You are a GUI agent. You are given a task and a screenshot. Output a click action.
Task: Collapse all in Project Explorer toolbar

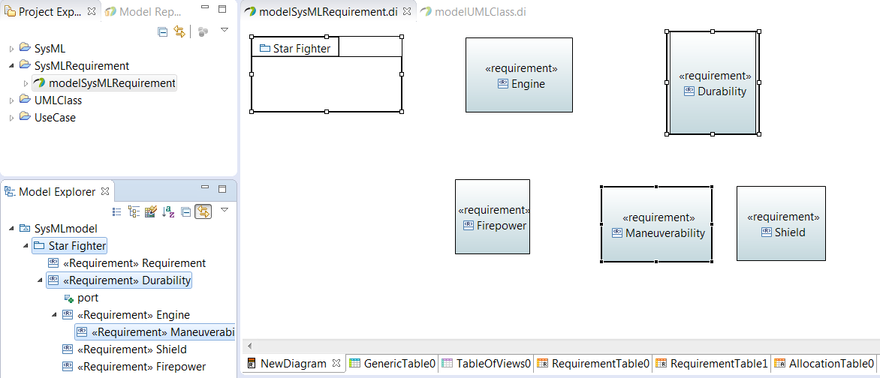(x=163, y=32)
